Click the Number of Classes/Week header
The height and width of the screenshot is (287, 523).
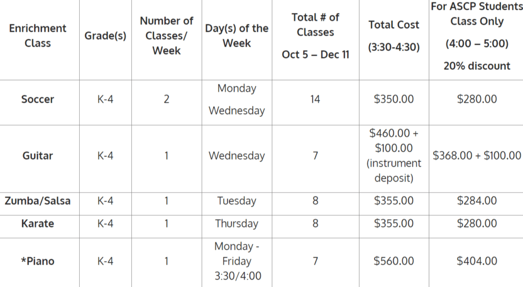click(x=167, y=36)
